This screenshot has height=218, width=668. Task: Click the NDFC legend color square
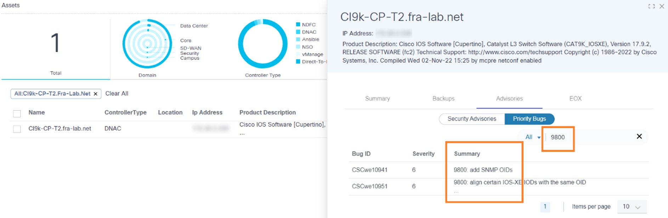pos(298,24)
